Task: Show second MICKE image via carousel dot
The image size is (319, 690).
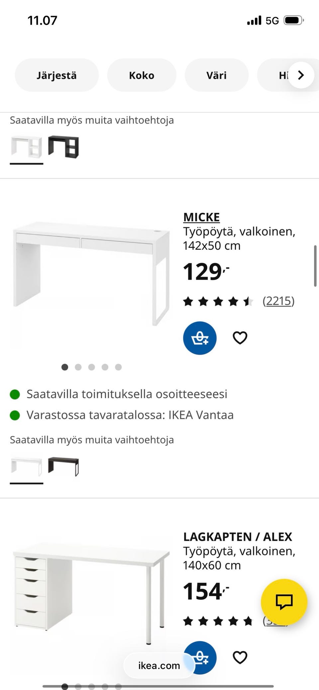Action: click(78, 367)
